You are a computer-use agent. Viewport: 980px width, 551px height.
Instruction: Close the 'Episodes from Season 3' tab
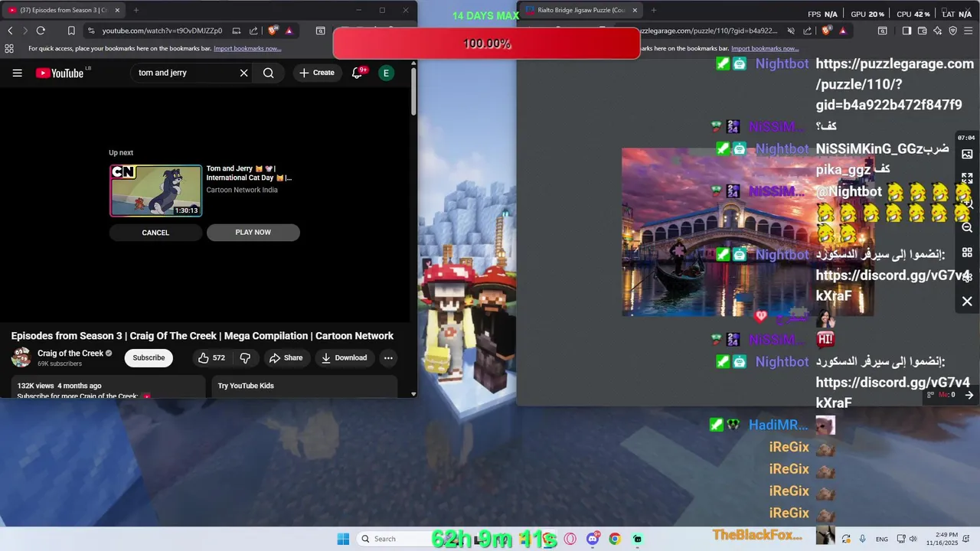(x=117, y=10)
